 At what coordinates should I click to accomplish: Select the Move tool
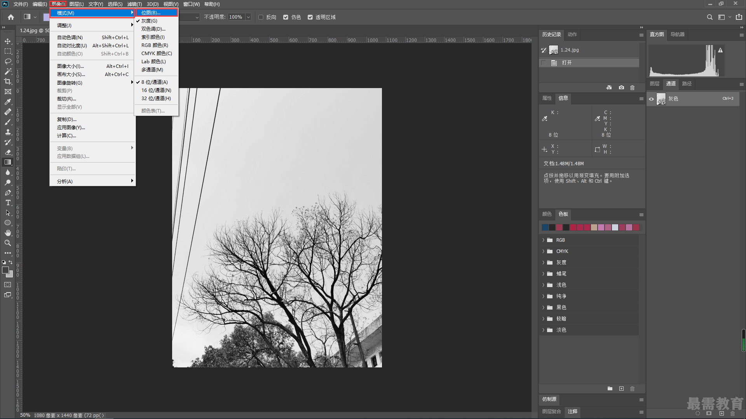8,41
